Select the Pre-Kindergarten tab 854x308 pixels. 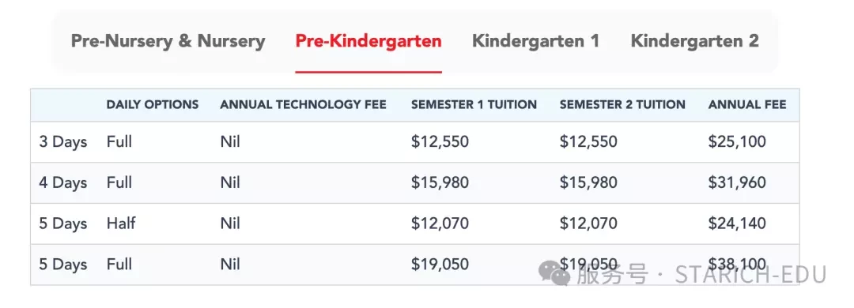click(x=368, y=41)
